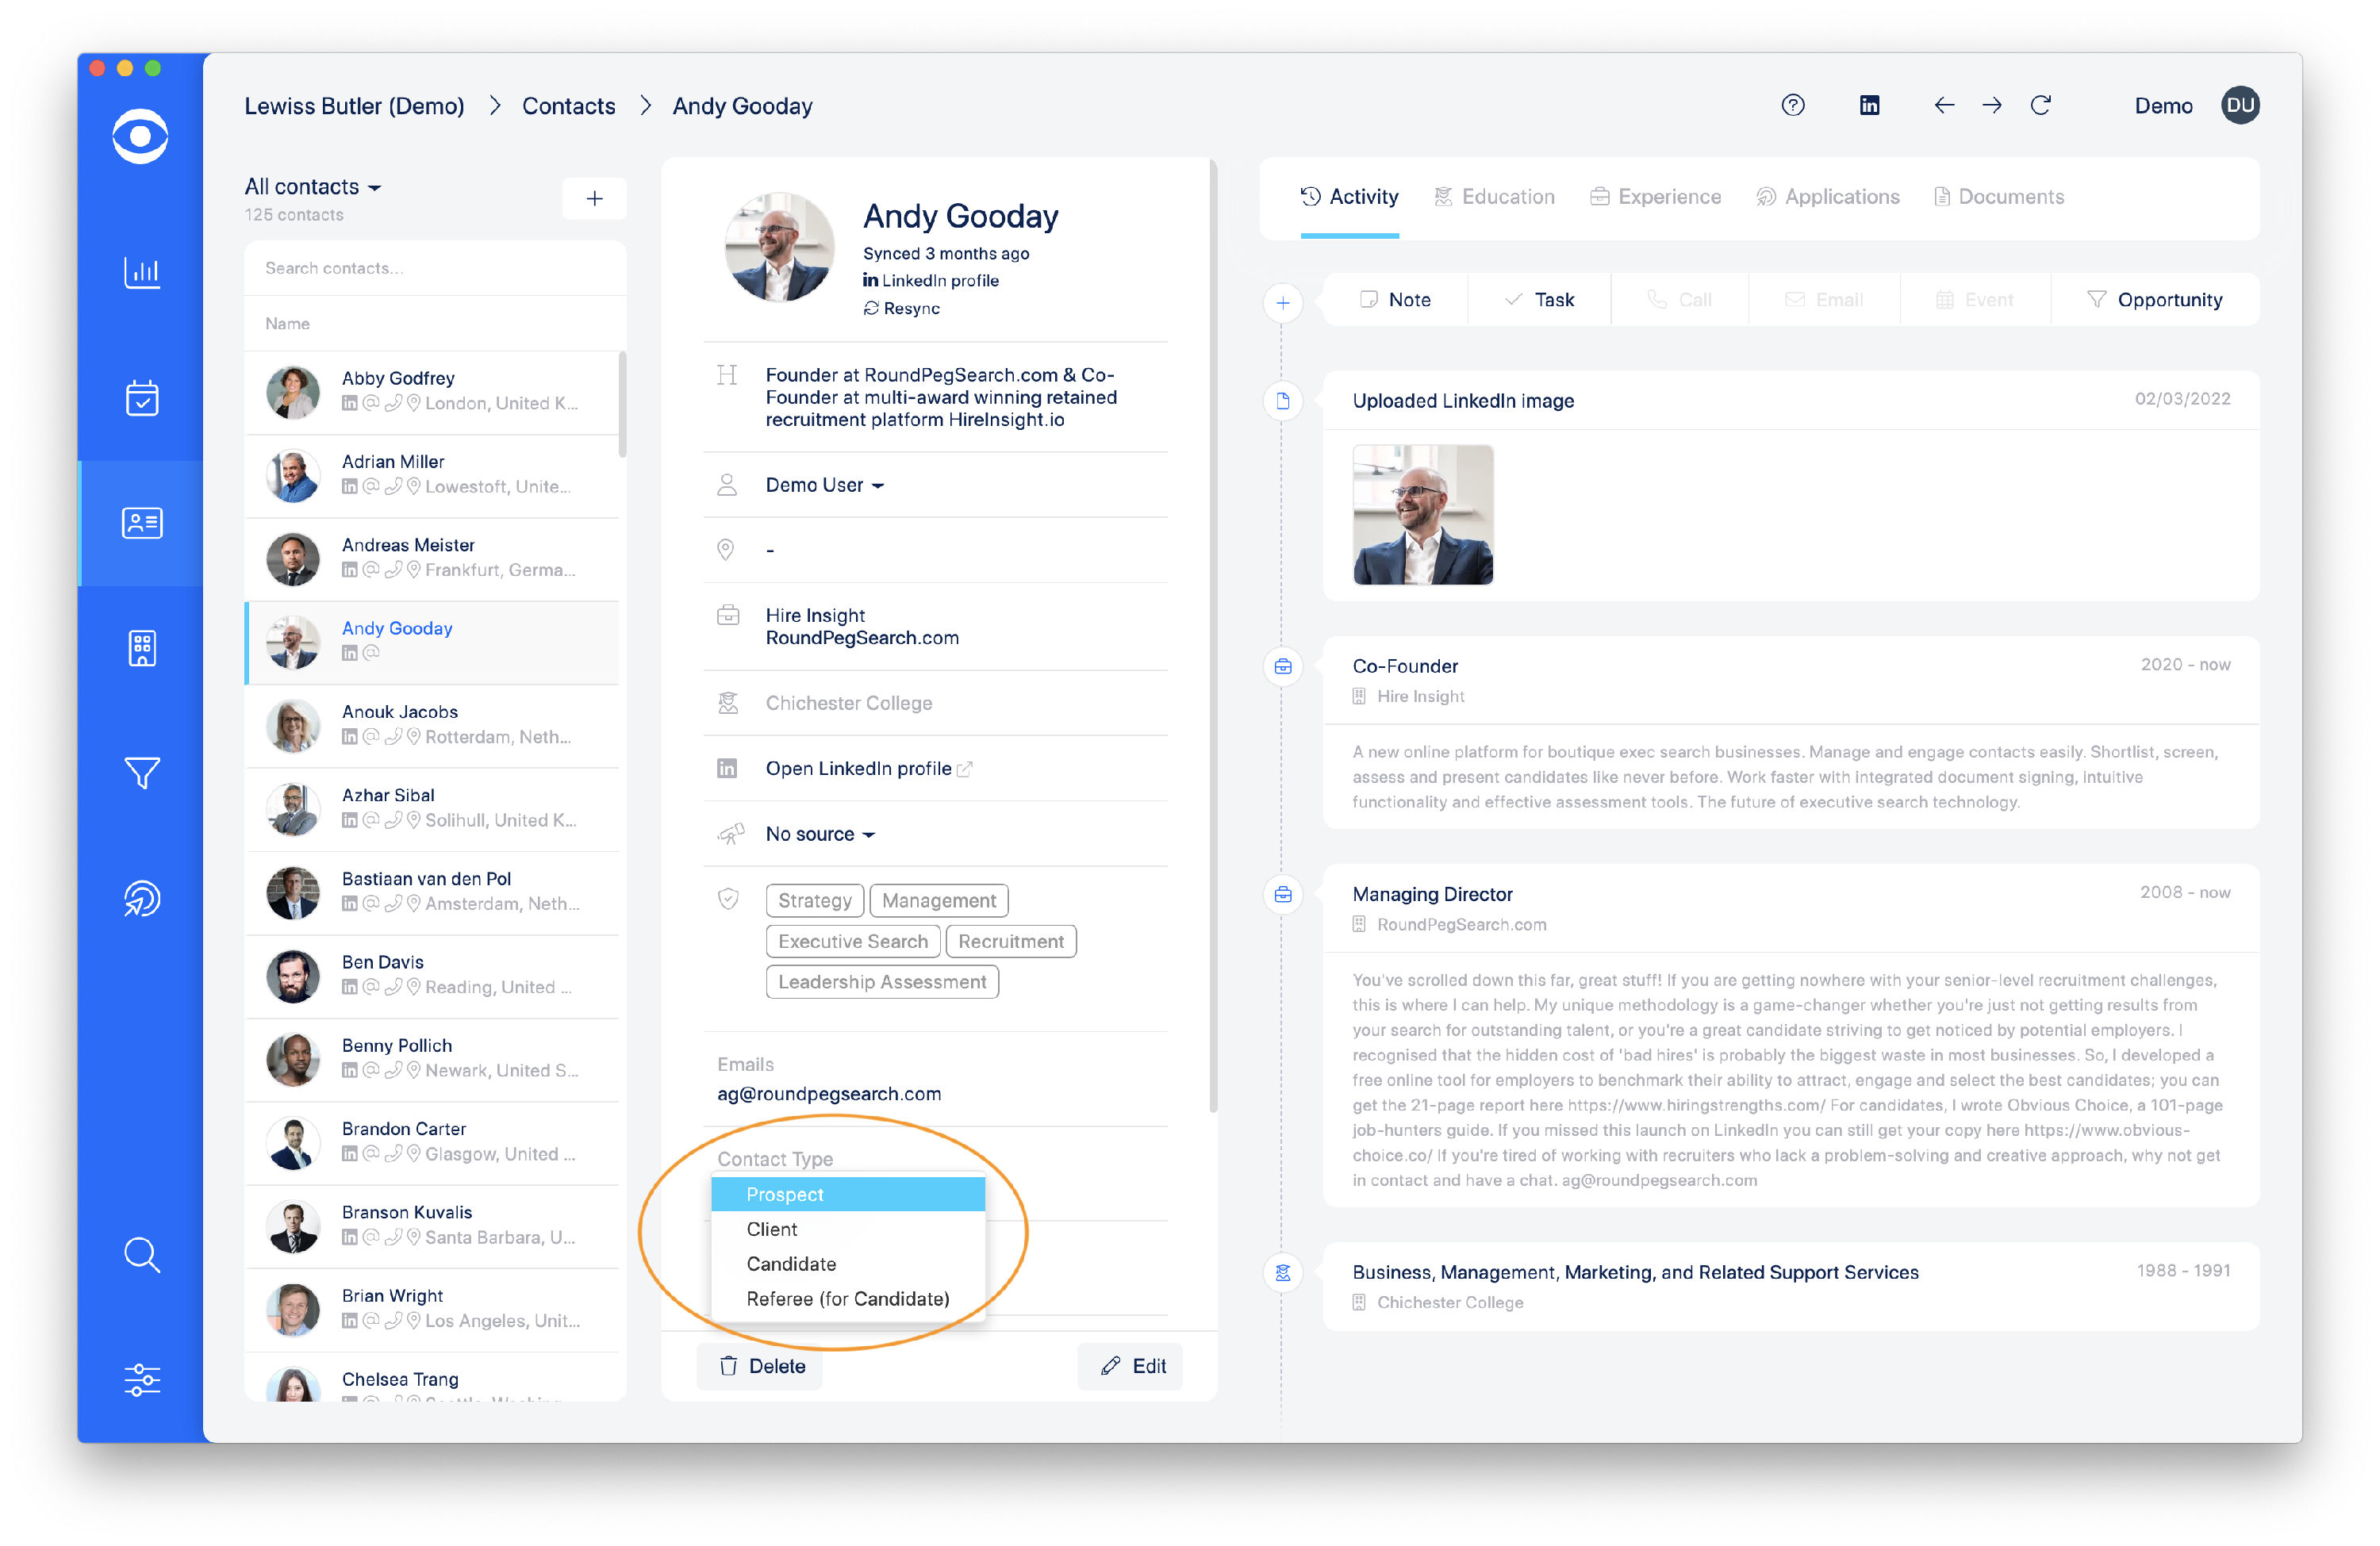This screenshot has width=2380, height=1546.
Task: Open the Demo User owner dropdown
Action: pyautogui.click(x=824, y=485)
